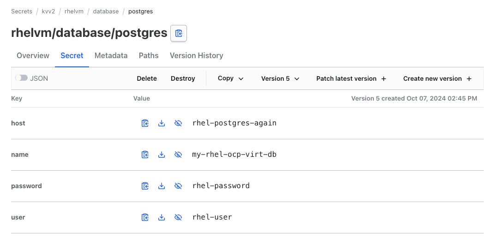493x238 pixels.
Task: Open the Copy dropdown menu
Action: point(230,78)
